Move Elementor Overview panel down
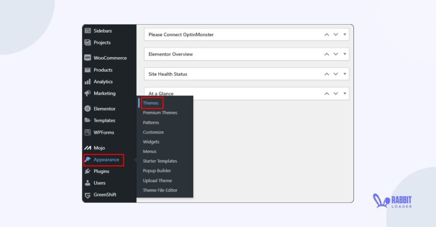The image size is (436, 227). pyautogui.click(x=336, y=54)
